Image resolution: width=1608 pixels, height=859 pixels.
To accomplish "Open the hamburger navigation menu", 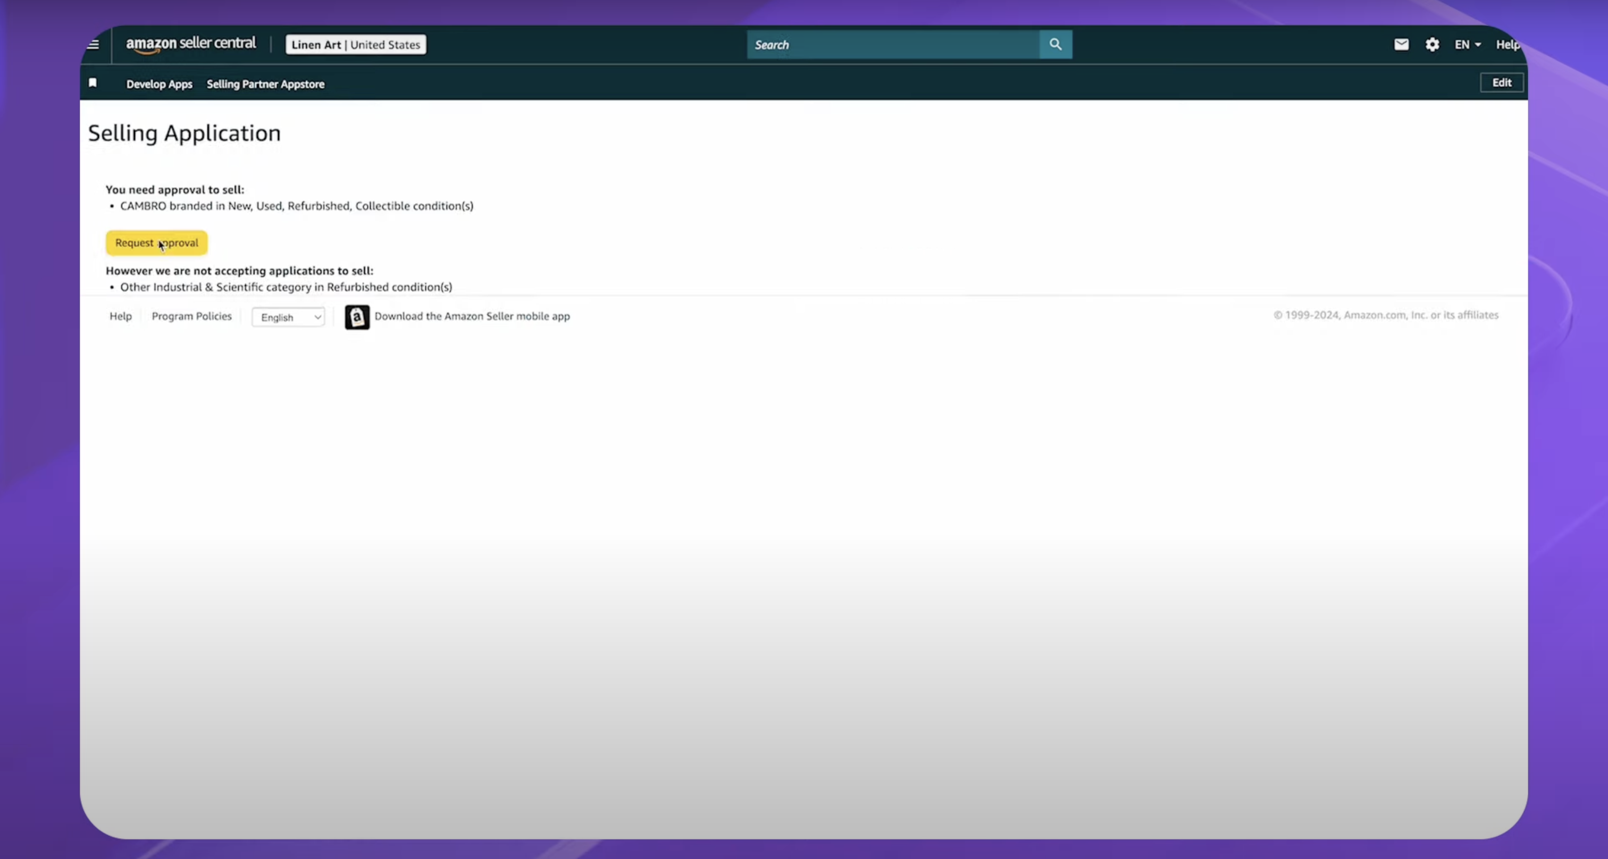I will pos(93,44).
